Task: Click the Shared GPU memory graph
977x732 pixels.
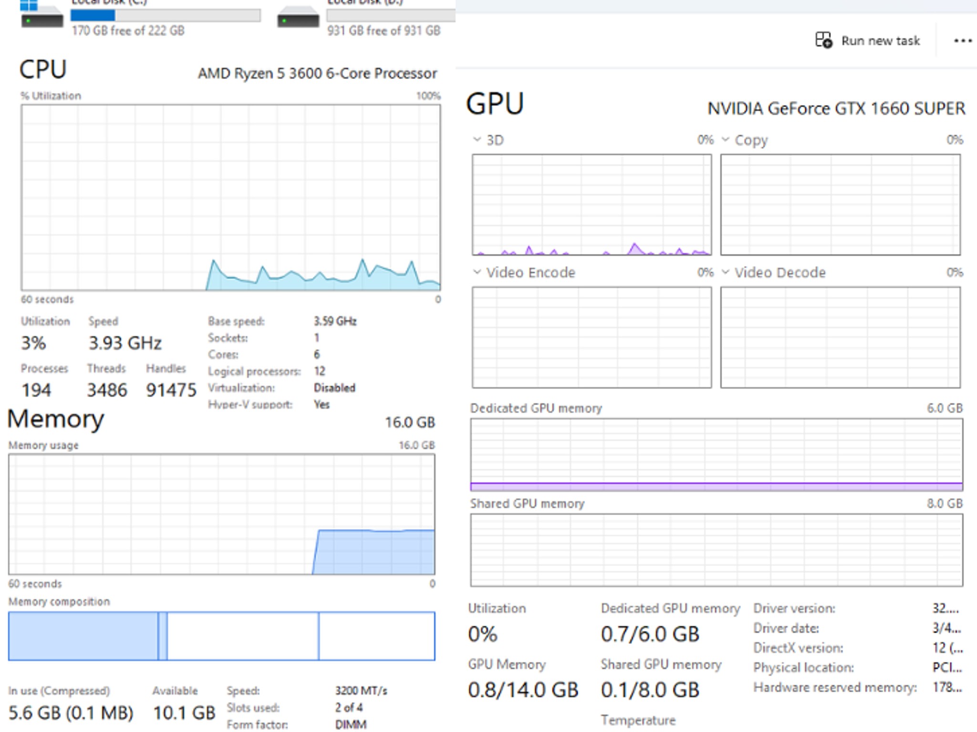Action: tap(717, 550)
